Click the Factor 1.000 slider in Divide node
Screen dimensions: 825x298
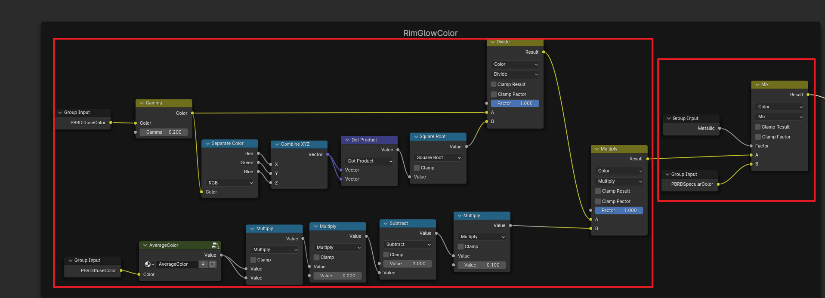[515, 104]
